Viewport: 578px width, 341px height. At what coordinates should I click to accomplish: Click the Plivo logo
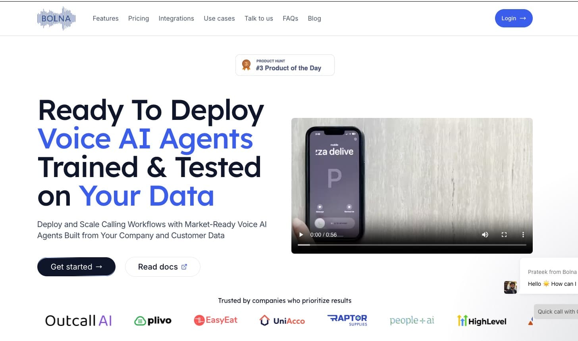pos(153,321)
